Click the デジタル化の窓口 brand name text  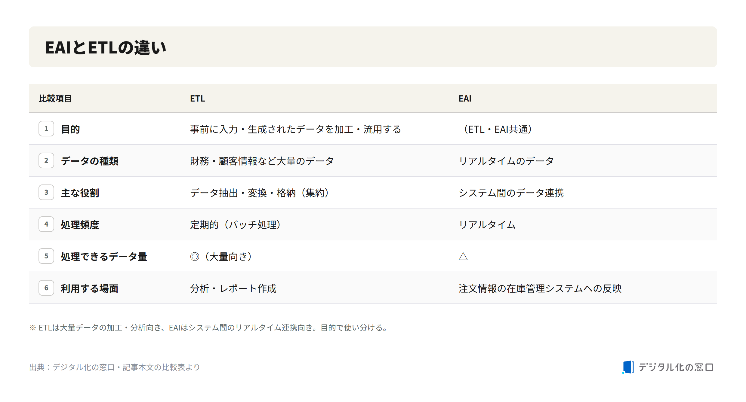676,367
